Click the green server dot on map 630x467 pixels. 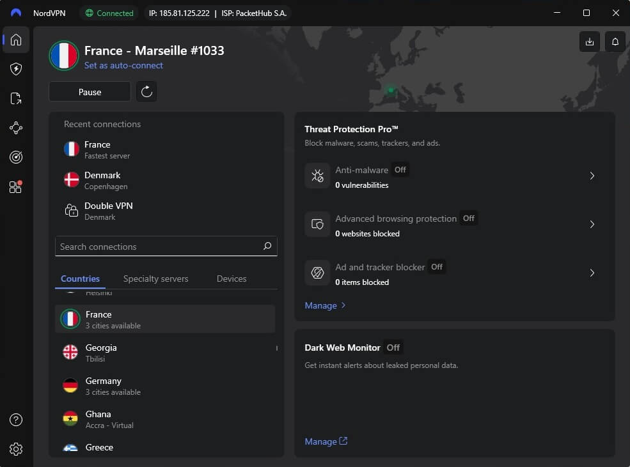click(x=390, y=90)
